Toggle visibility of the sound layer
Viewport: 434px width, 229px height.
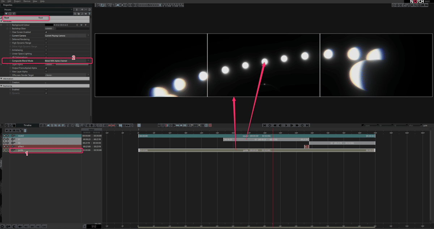pyautogui.click(x=4, y=136)
